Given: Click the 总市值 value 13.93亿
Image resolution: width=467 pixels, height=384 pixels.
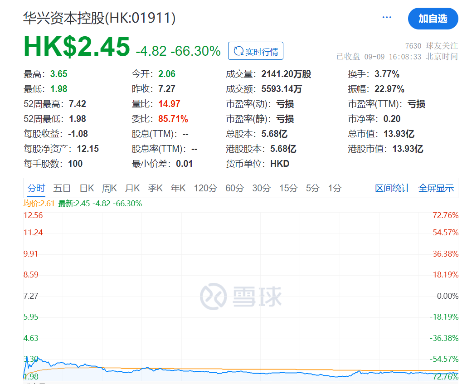Looking at the screenshot, I should (399, 134).
